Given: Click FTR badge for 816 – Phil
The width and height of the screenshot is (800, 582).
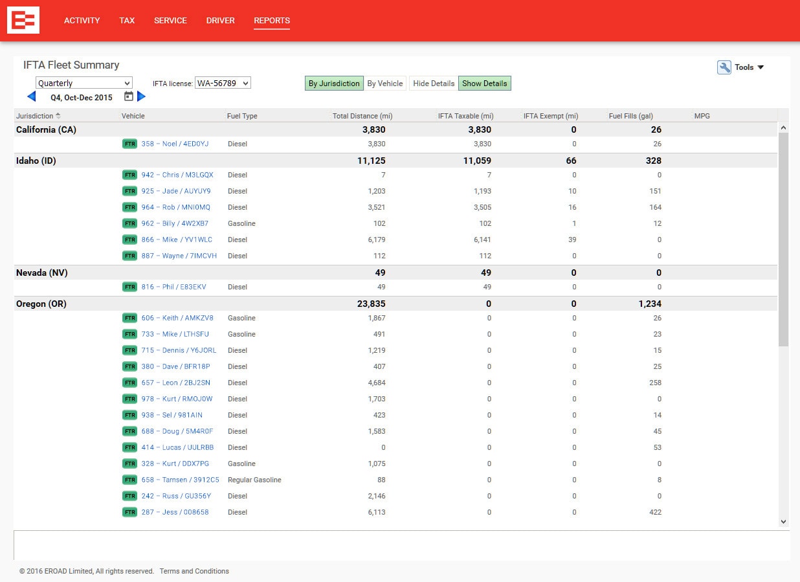Looking at the screenshot, I should 130,287.
